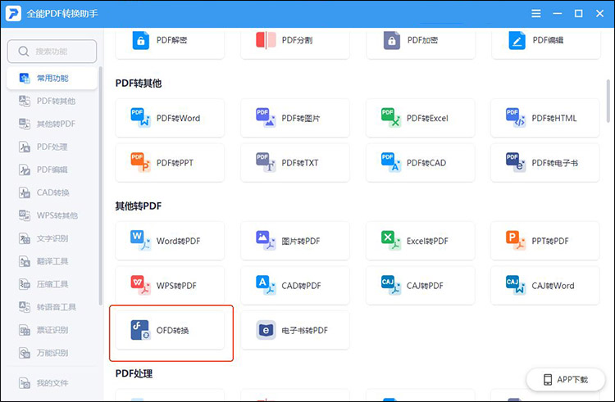Switch to 其他转PDF sidebar category

[x=52, y=124]
